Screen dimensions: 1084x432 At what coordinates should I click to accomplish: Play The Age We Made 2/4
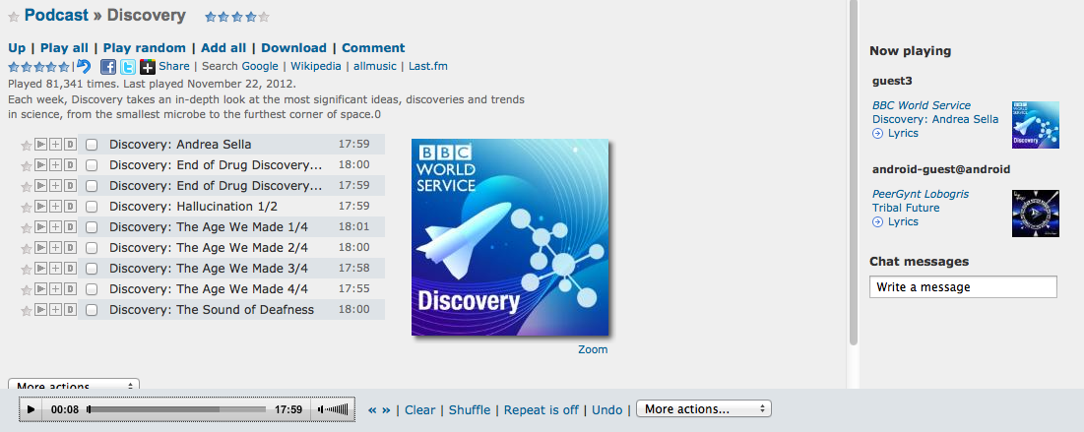40,247
